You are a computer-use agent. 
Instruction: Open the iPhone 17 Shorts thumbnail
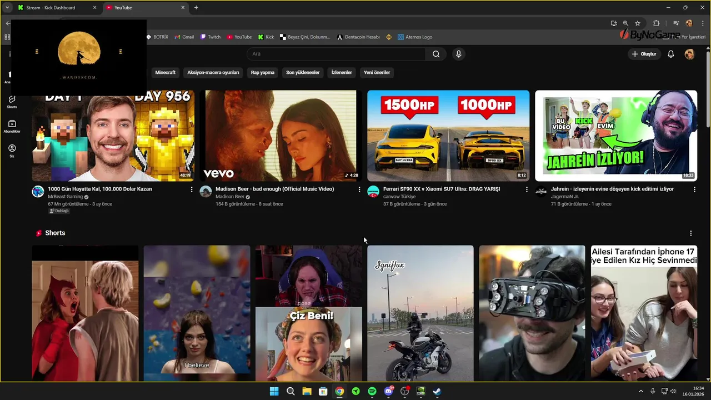644,313
